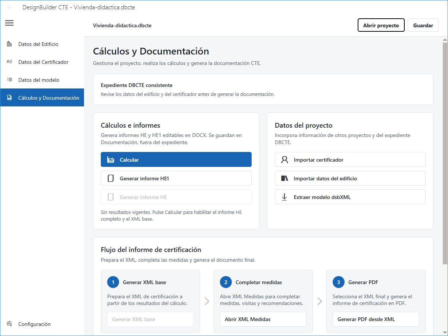The width and height of the screenshot is (448, 336).
Task: Click the Sin resultados vigentes notice text
Action: tap(171, 215)
